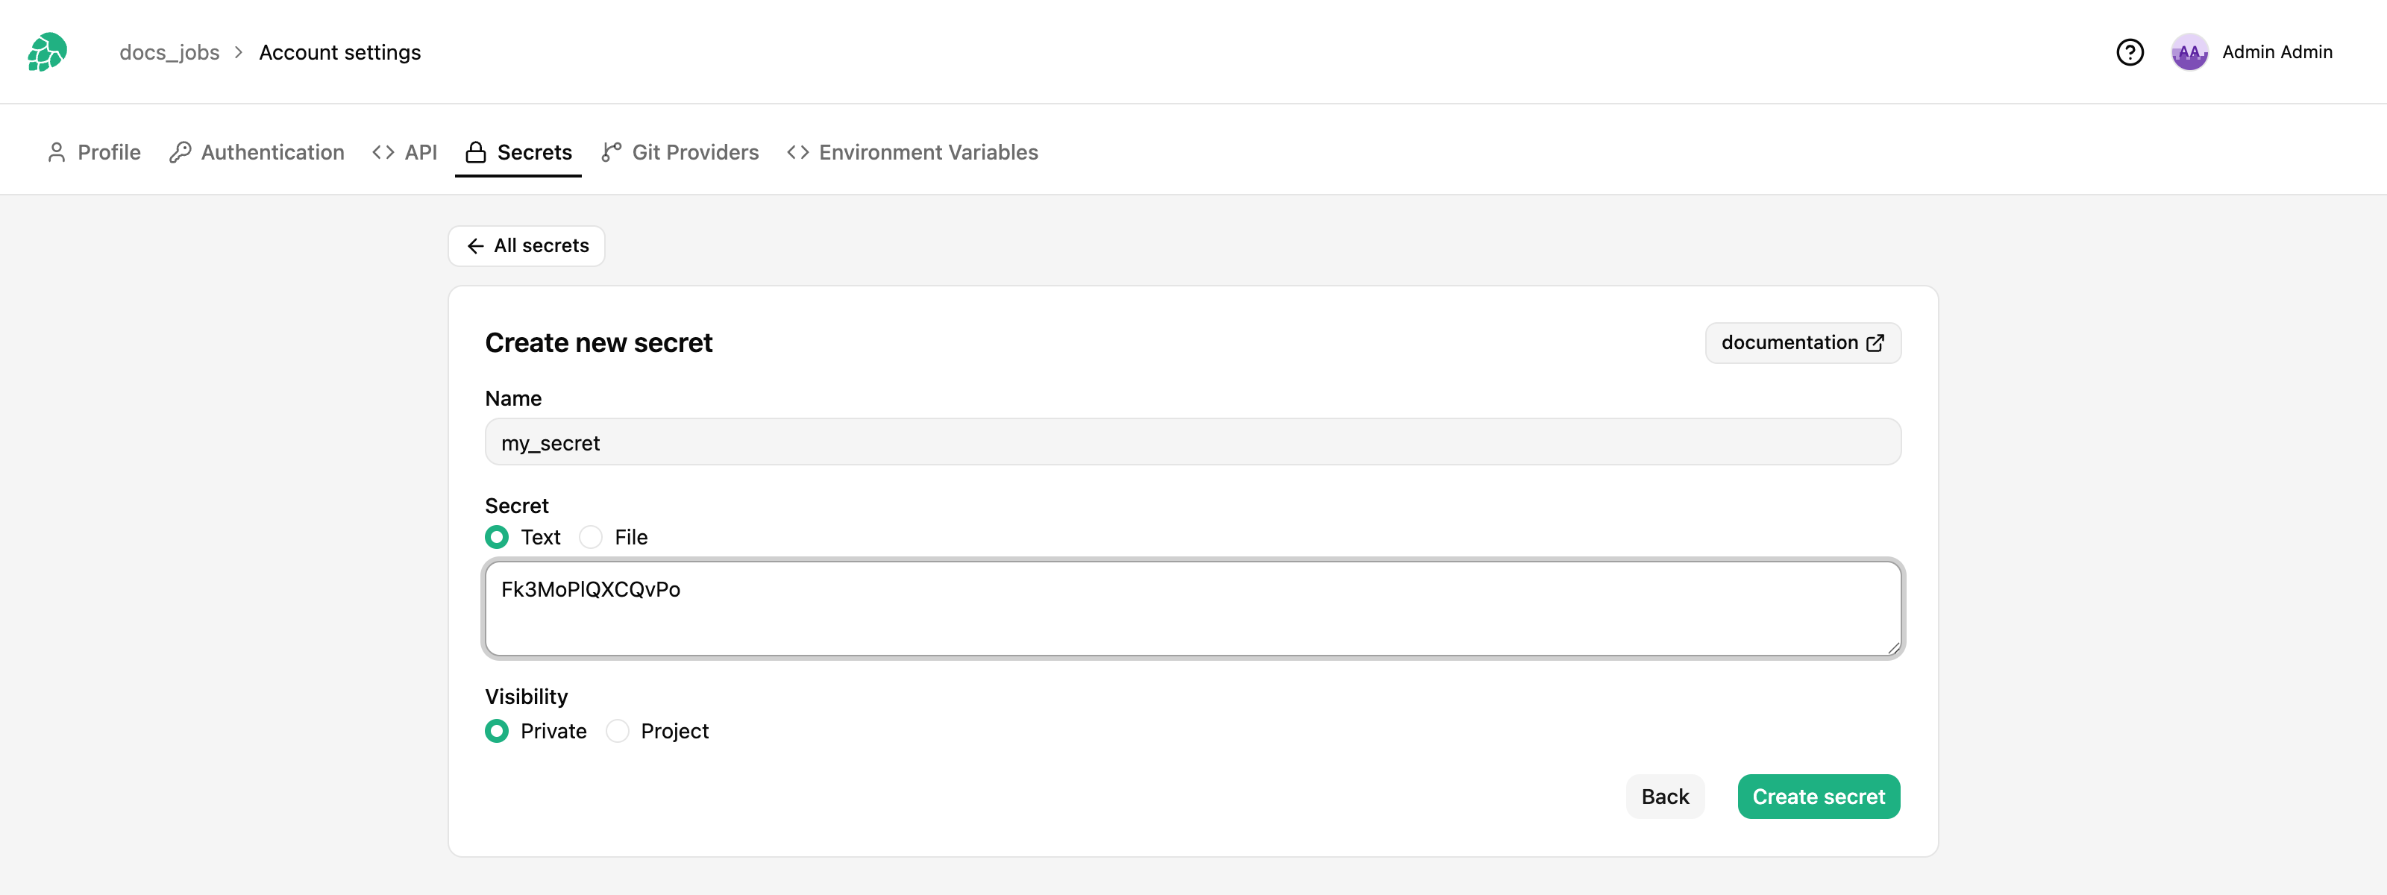This screenshot has width=2387, height=895.
Task: Click the docs_jobs breadcrumb link
Action: (169, 53)
